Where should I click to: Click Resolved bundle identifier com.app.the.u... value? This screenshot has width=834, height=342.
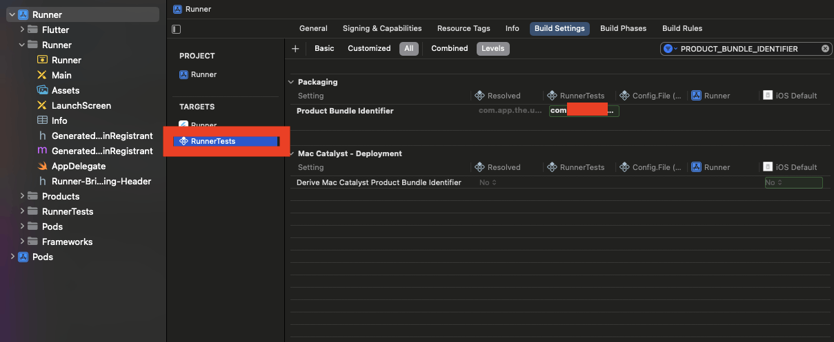pyautogui.click(x=510, y=111)
